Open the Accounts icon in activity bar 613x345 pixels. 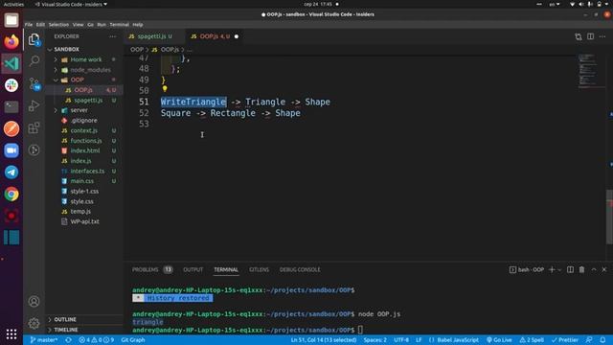click(34, 302)
